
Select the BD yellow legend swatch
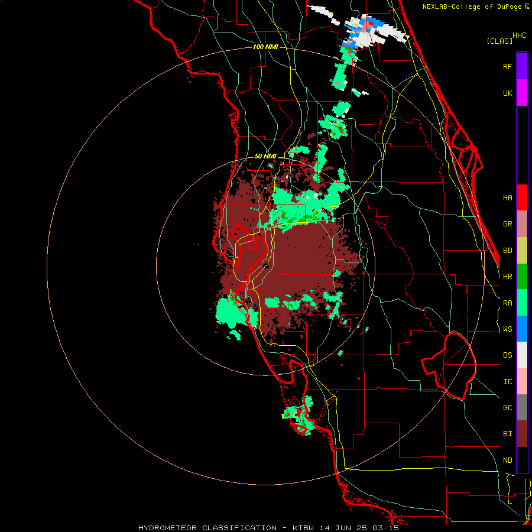522,251
